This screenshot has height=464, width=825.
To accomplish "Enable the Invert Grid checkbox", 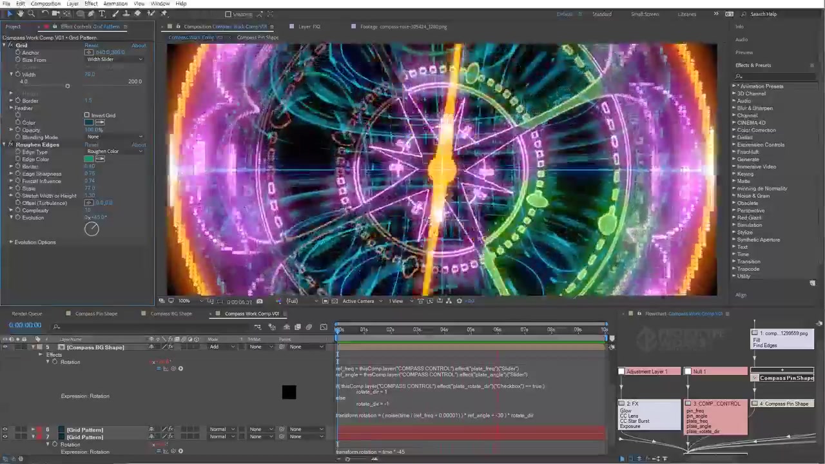I will [87, 115].
